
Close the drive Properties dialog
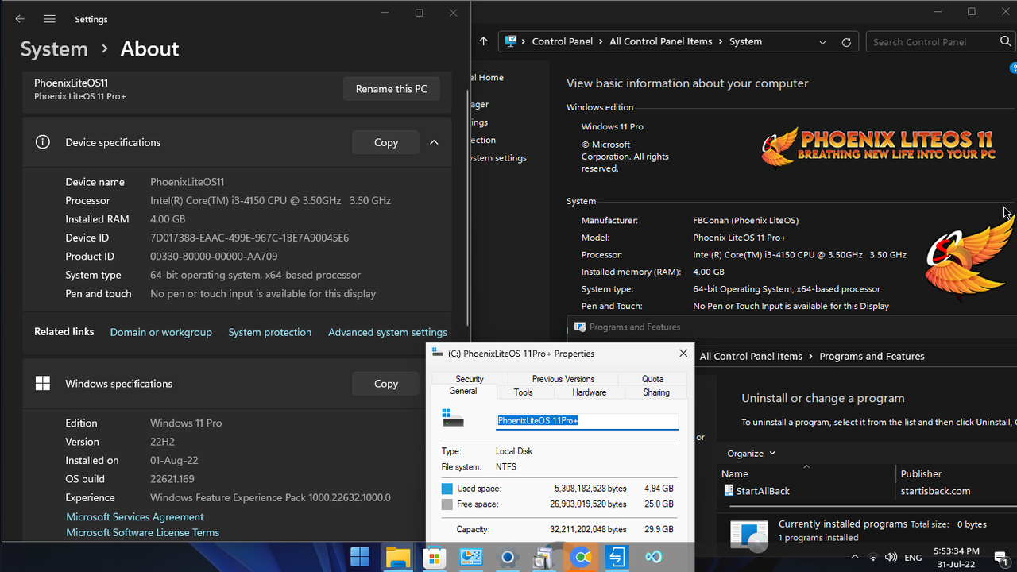(x=683, y=354)
